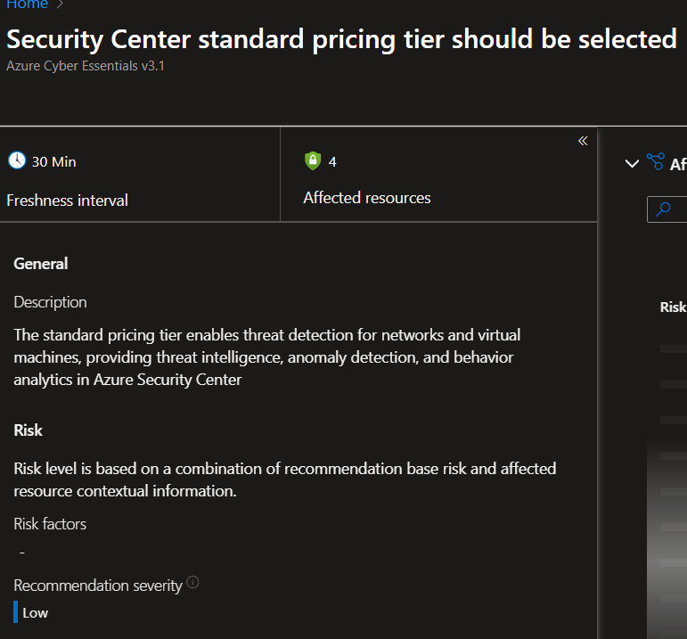Click the info icon beside Recommendation severity
The height and width of the screenshot is (639, 687).
[x=193, y=584]
